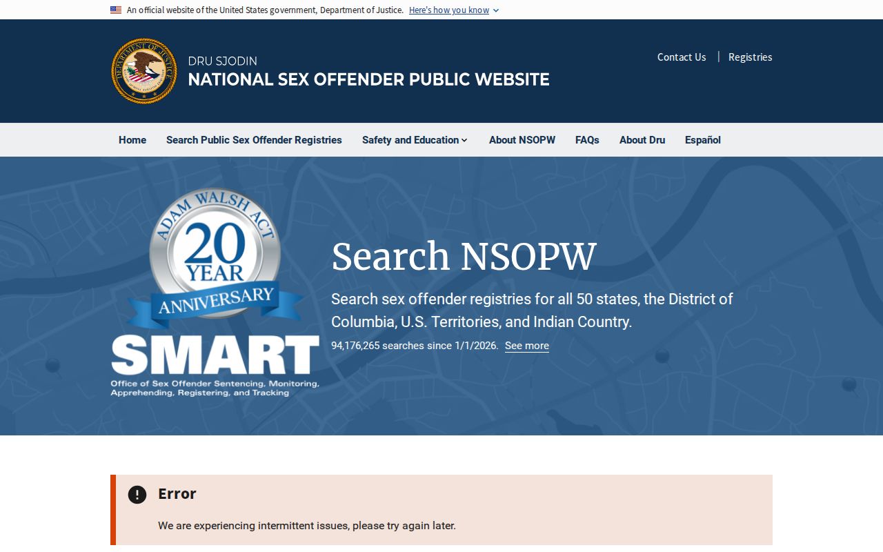Image resolution: width=883 pixels, height=552 pixels.
Task: Click the SMART office logo
Action: pyautogui.click(x=215, y=366)
